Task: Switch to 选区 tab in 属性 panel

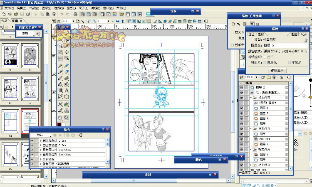Action: pyautogui.click(x=251, y=34)
